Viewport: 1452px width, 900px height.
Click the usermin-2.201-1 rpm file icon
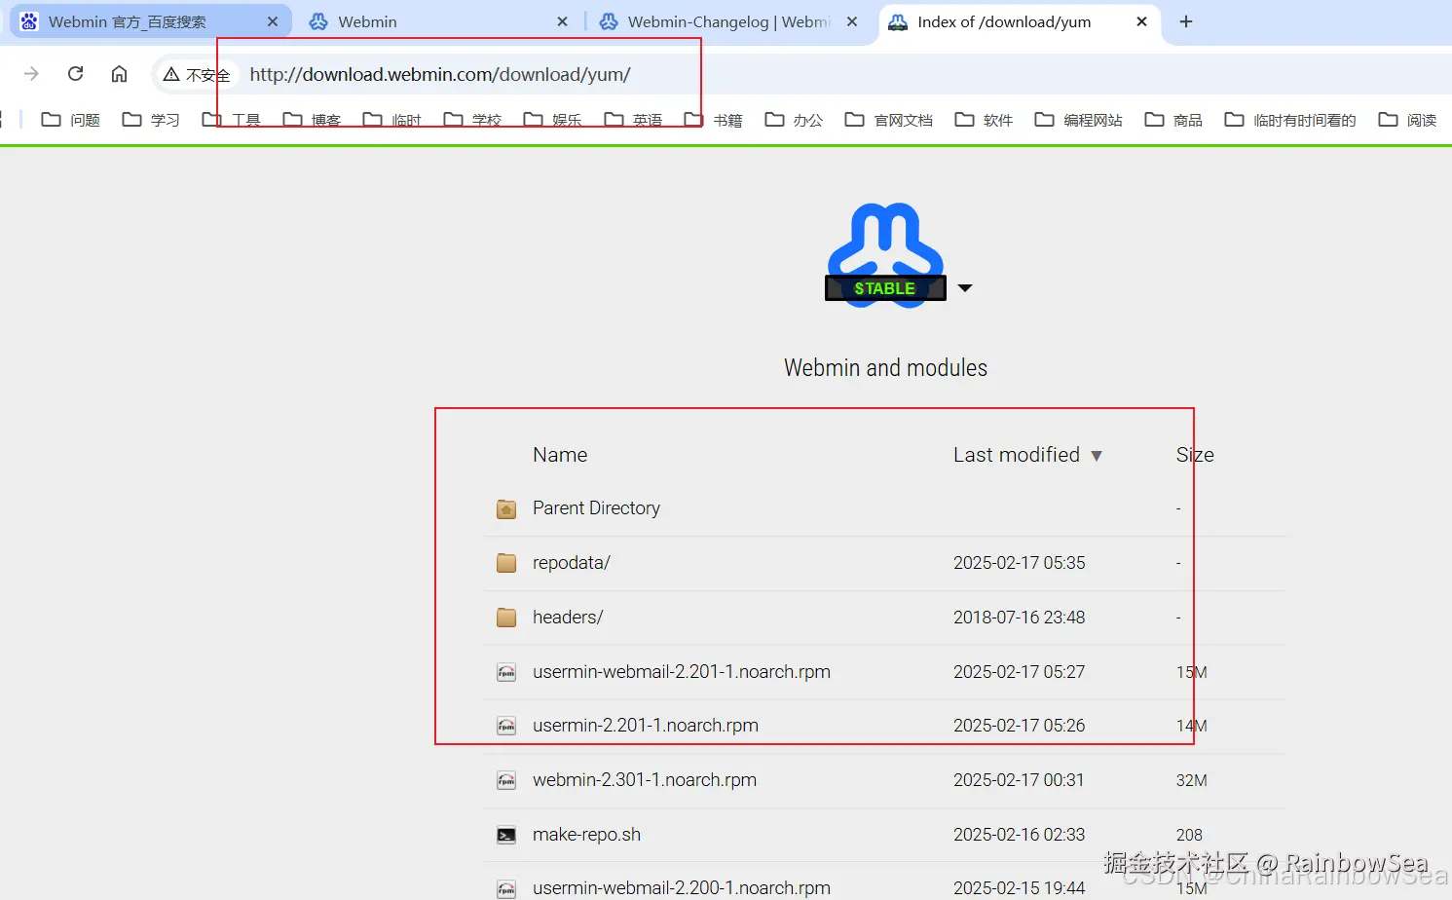(x=506, y=726)
